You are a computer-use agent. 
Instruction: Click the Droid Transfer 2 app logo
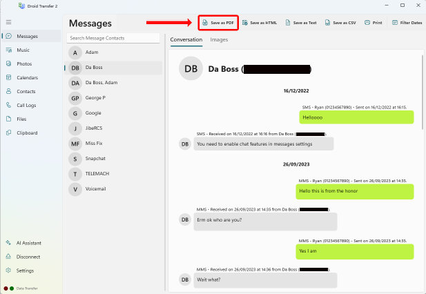coord(21,6)
